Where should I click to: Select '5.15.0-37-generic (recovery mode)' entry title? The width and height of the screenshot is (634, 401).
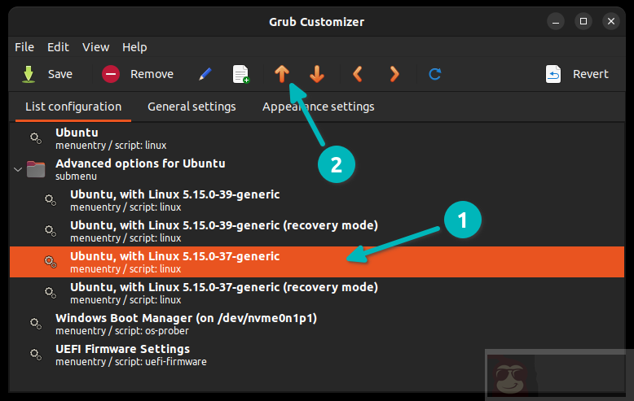tap(224, 287)
